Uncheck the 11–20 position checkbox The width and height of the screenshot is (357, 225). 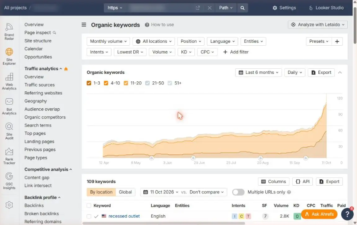[x=126, y=83]
